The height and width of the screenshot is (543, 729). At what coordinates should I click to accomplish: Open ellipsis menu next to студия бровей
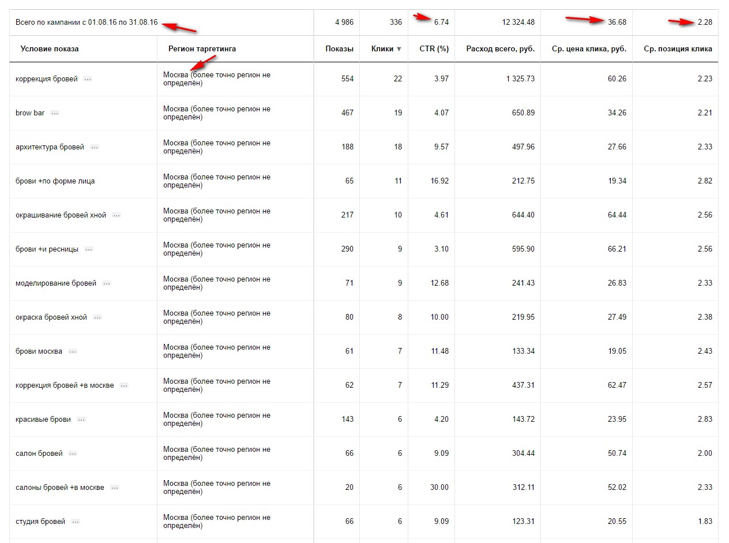(76, 522)
